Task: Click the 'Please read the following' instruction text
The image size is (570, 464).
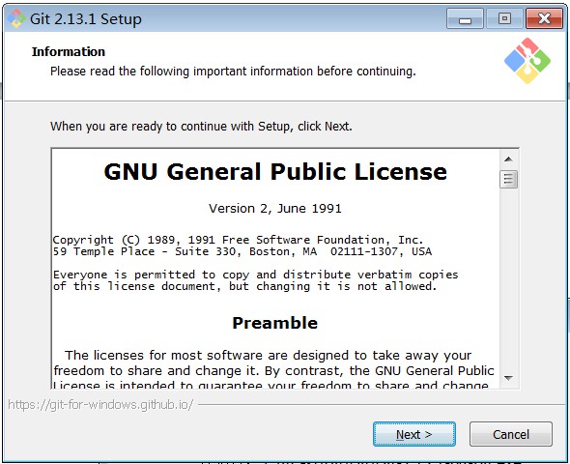Action: 233,71
